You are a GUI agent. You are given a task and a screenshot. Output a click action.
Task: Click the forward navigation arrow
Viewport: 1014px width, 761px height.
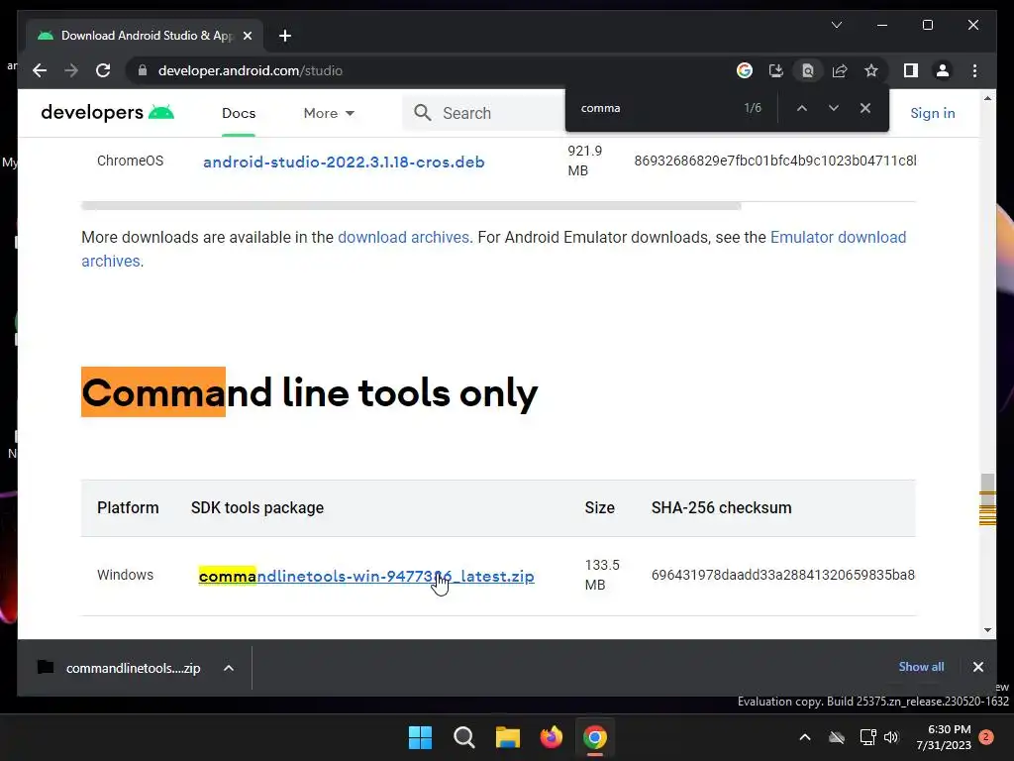[x=71, y=70]
